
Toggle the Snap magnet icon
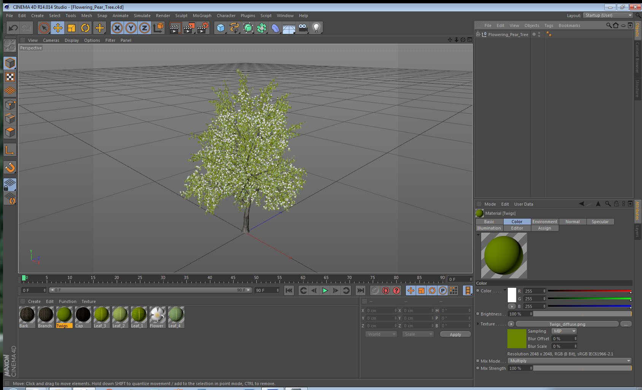pyautogui.click(x=10, y=167)
